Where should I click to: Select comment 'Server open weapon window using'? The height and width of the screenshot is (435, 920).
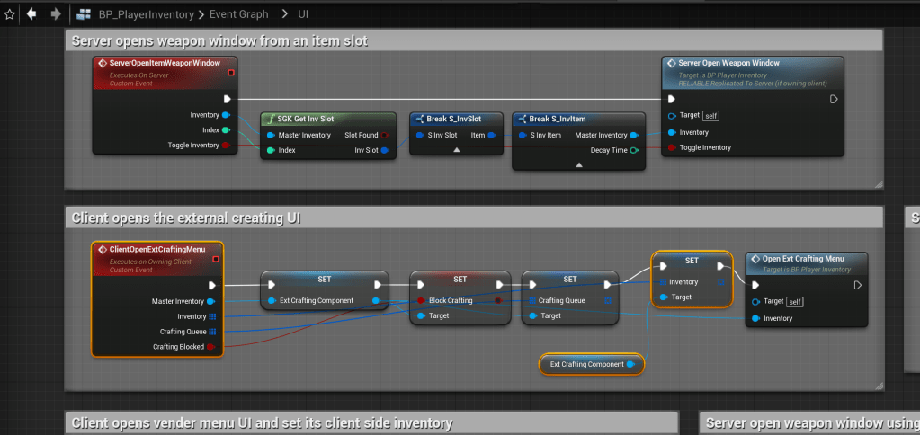coord(809,422)
